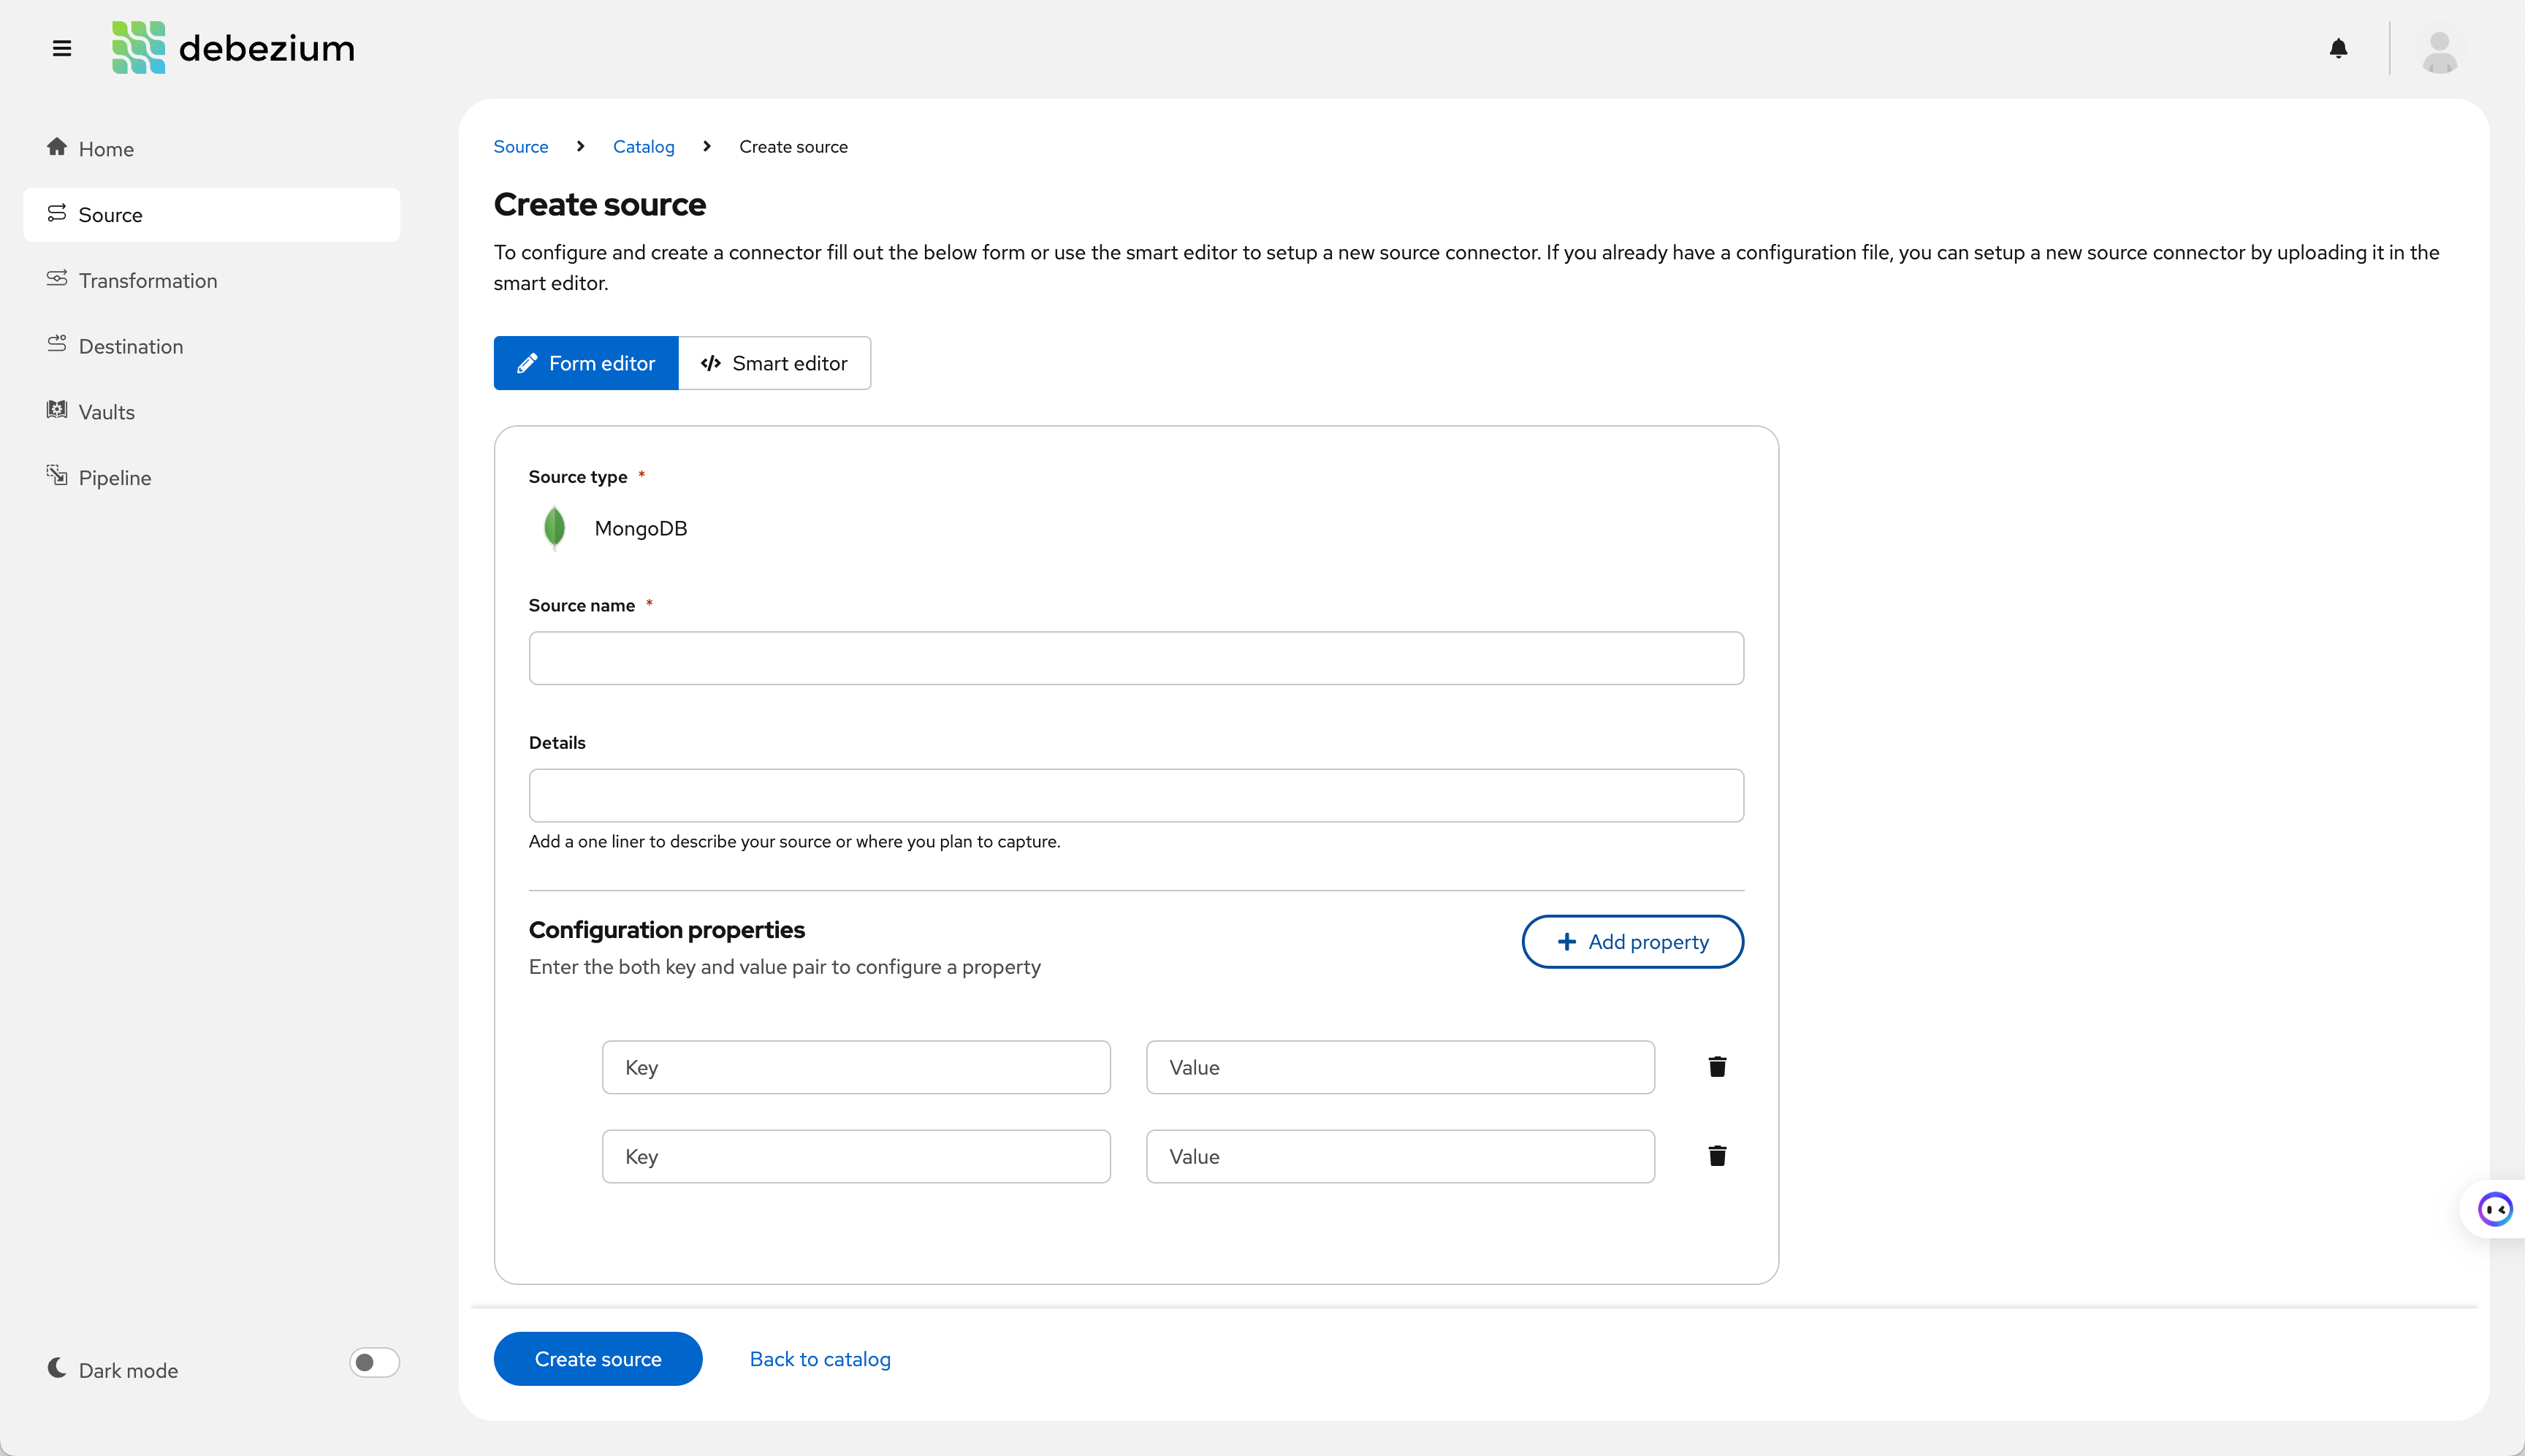Click the Source name input field

(1136, 657)
